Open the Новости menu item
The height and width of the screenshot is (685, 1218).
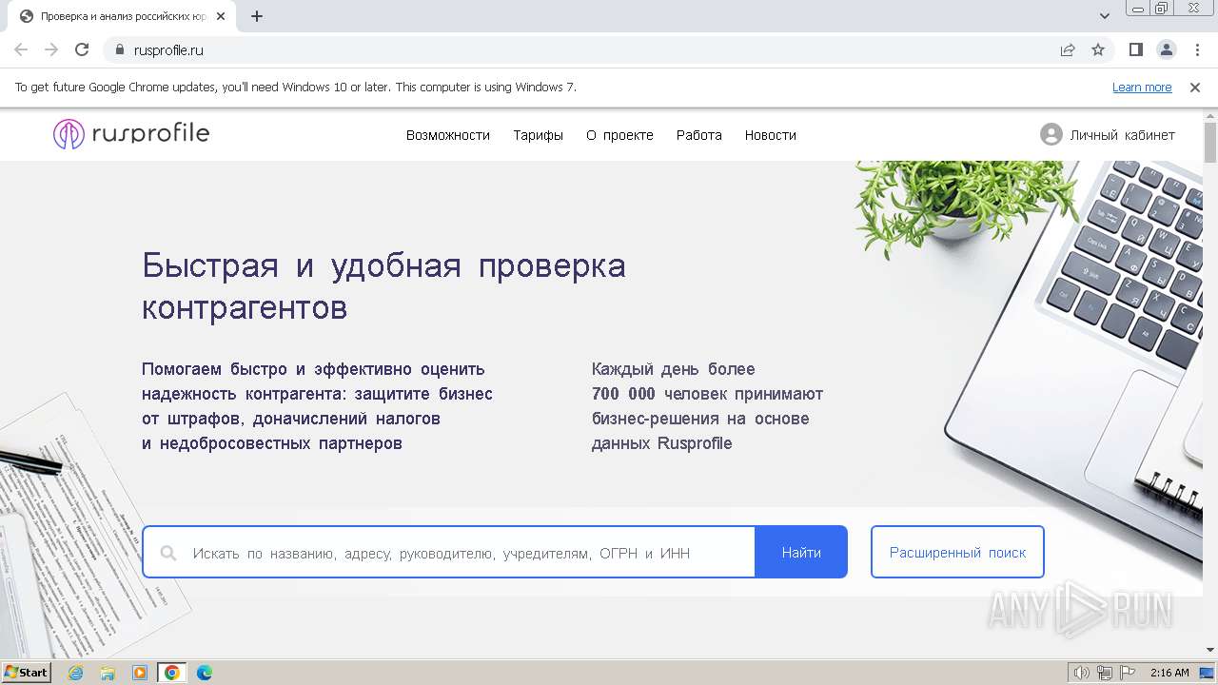click(771, 135)
